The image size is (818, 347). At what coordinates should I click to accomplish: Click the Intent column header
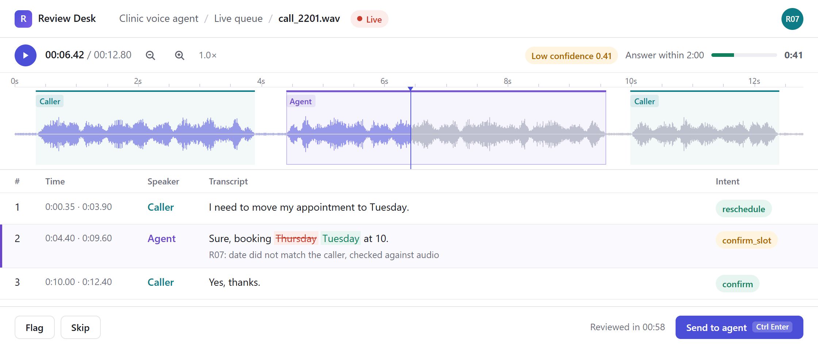click(727, 182)
